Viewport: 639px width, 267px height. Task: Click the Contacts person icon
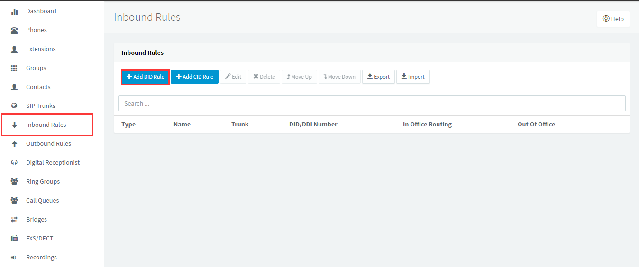[x=14, y=87]
